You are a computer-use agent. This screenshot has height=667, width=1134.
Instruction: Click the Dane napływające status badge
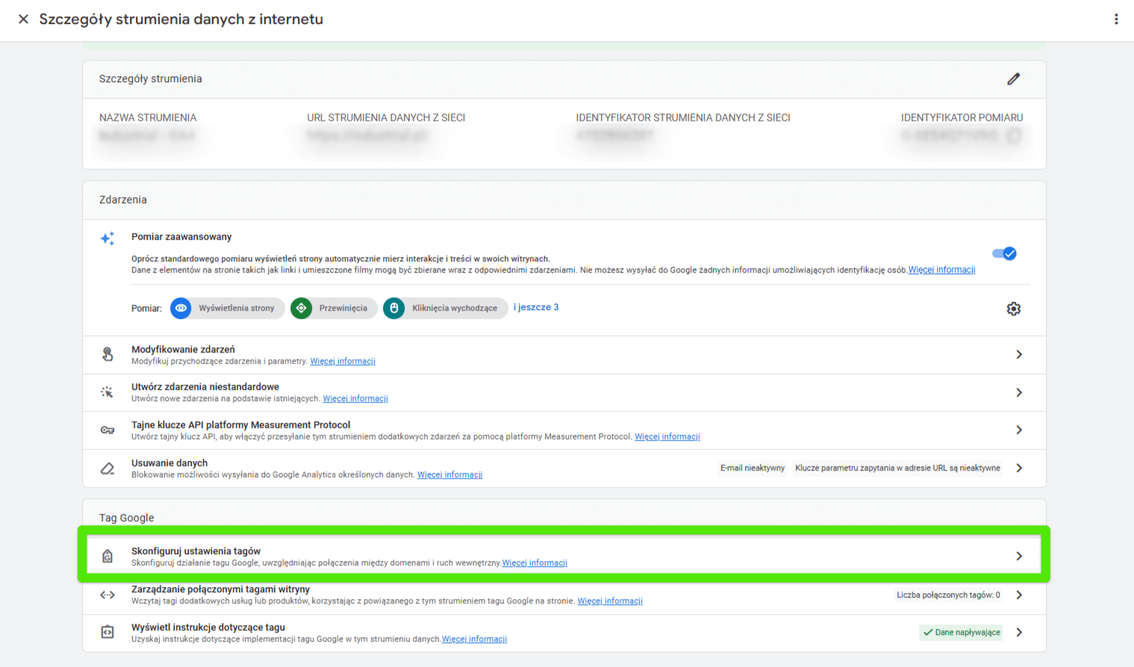pos(961,633)
